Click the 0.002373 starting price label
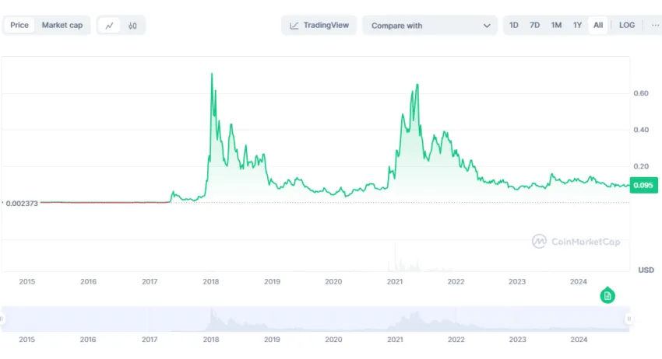The width and height of the screenshot is (662, 359). point(22,204)
